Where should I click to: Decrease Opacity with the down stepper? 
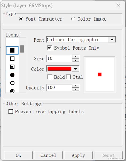[75, 89]
